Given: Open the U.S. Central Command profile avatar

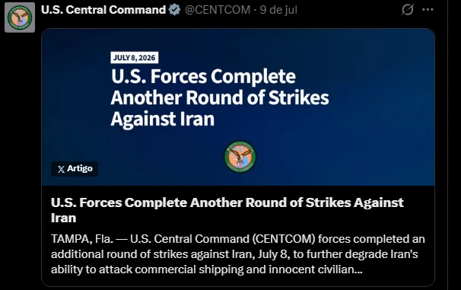Looking at the screenshot, I should (20, 18).
